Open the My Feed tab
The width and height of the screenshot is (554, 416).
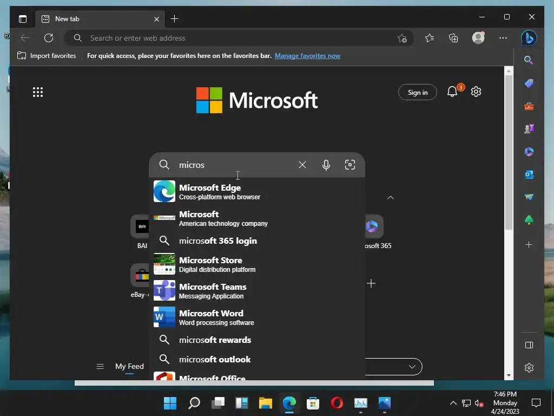129,367
